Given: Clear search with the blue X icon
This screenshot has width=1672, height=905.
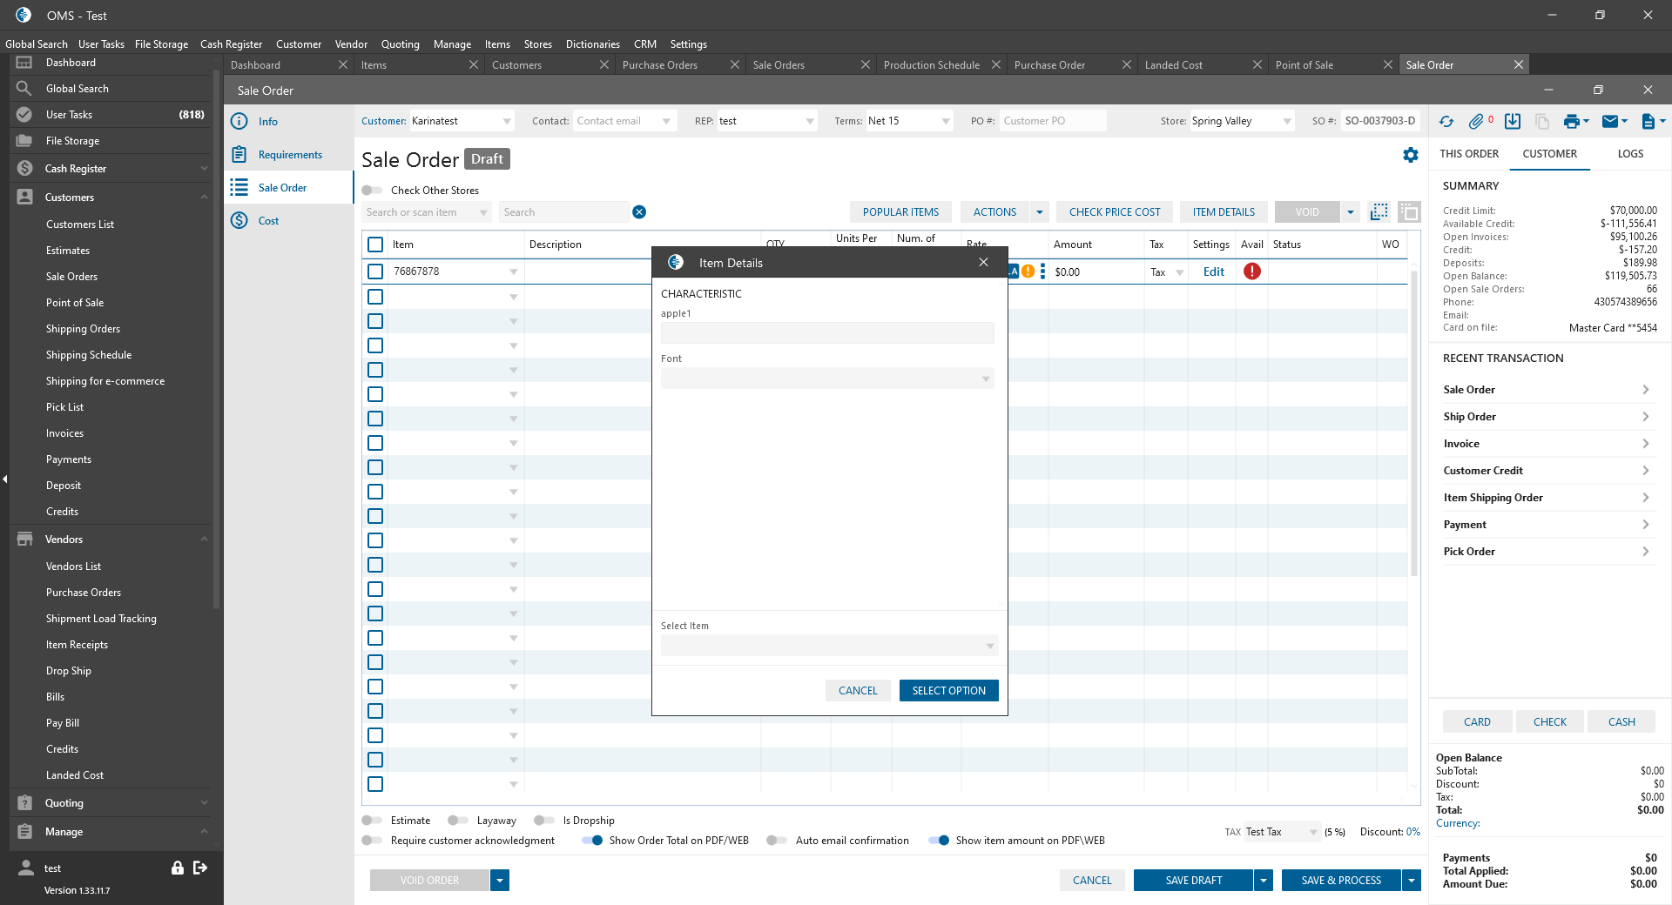Looking at the screenshot, I should pyautogui.click(x=639, y=212).
